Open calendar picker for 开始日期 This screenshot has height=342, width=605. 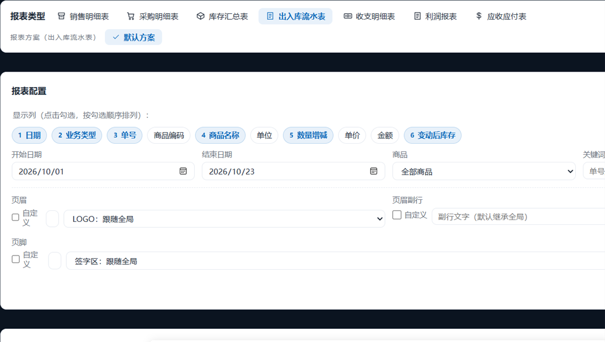pyautogui.click(x=183, y=171)
